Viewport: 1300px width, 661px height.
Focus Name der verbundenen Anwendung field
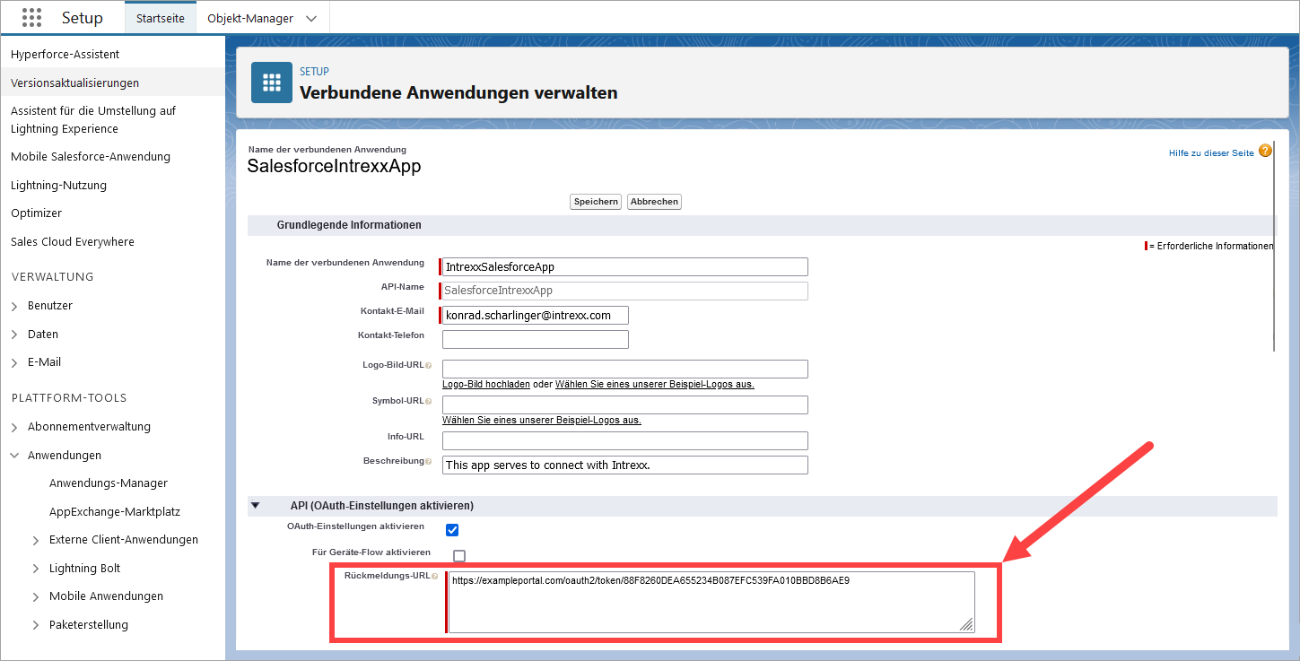click(x=625, y=266)
